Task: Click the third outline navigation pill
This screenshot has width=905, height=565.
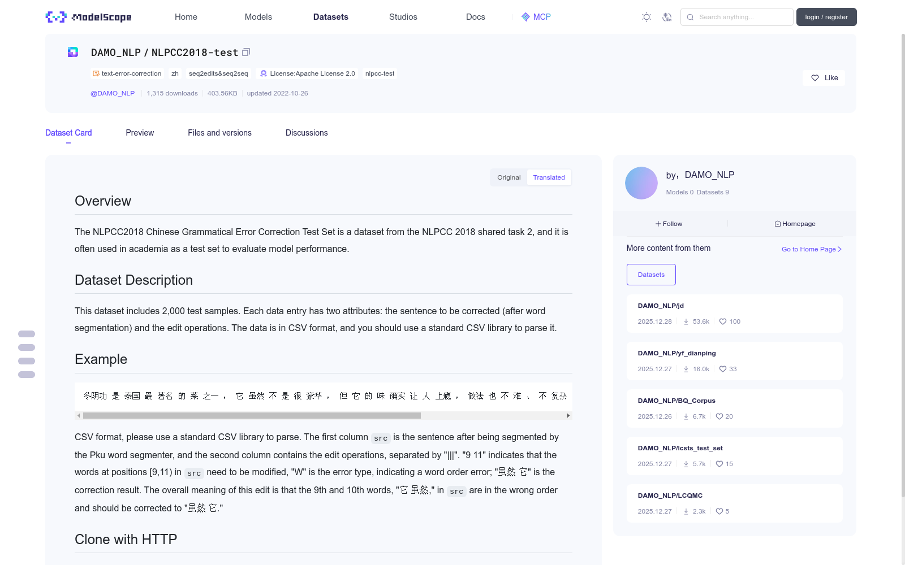Action: tap(27, 361)
